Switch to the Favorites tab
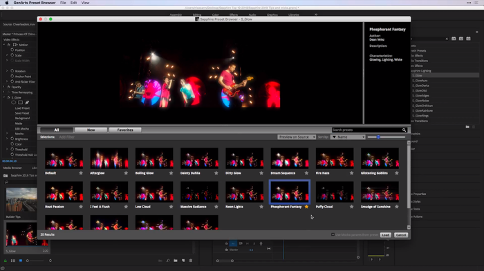This screenshot has width=484, height=271. 125,130
